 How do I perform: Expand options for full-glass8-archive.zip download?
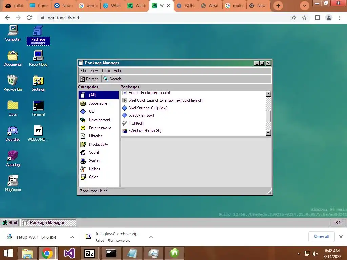[151, 237]
